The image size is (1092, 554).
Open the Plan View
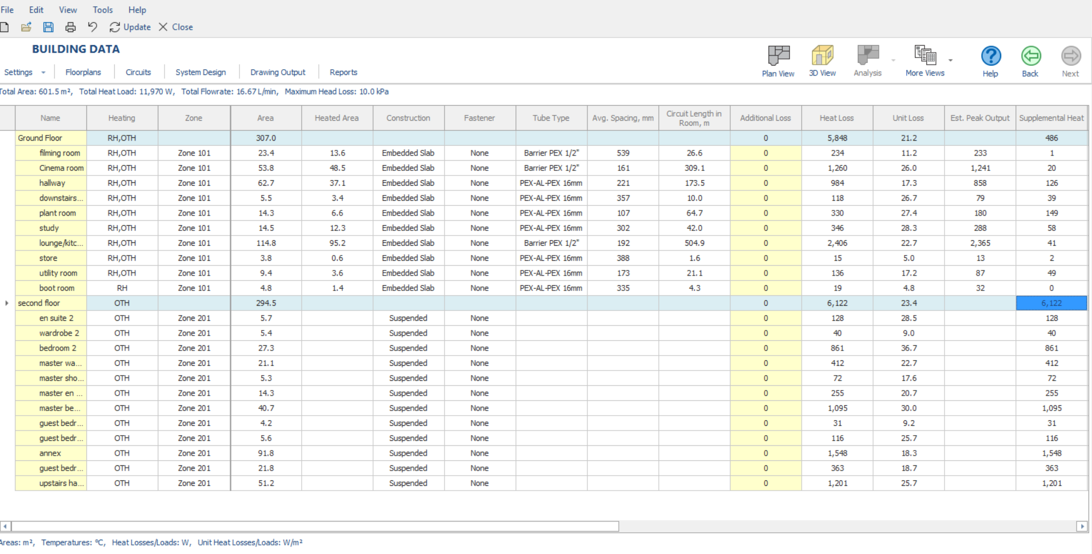(778, 61)
